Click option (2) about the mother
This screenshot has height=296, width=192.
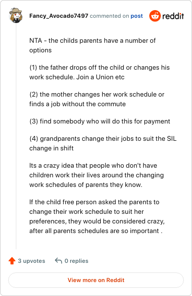pyautogui.click(x=97, y=99)
